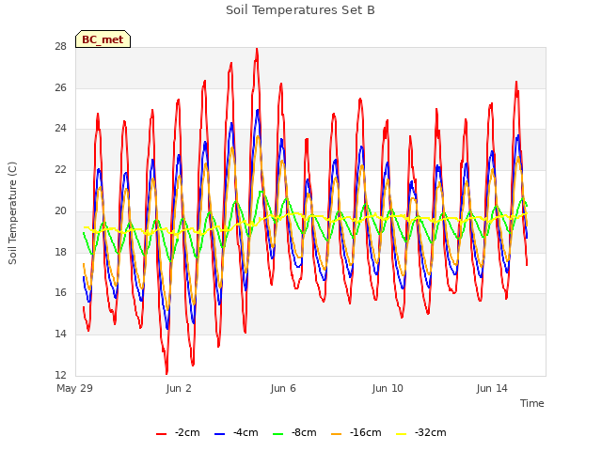The width and height of the screenshot is (602, 451).
Task: Click the 12 y-axis tick label
Action: [x=60, y=375]
